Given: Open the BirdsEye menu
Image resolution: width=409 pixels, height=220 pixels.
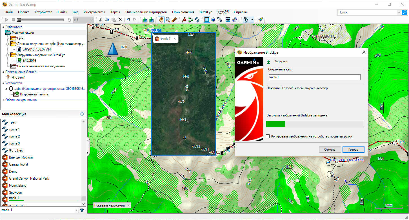Looking at the screenshot, I should pyautogui.click(x=206, y=12).
